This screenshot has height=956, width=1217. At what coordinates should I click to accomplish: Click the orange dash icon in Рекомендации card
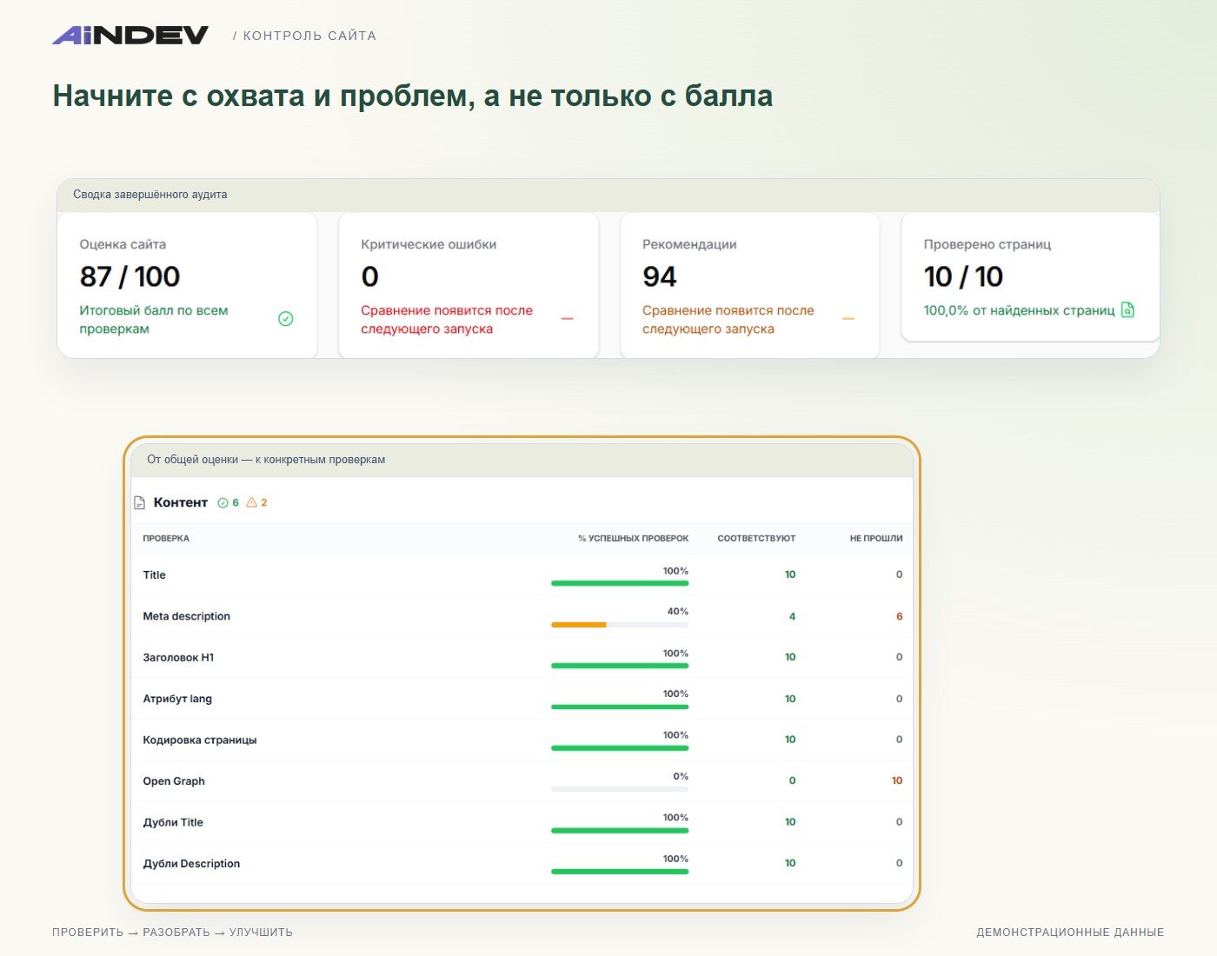848,319
